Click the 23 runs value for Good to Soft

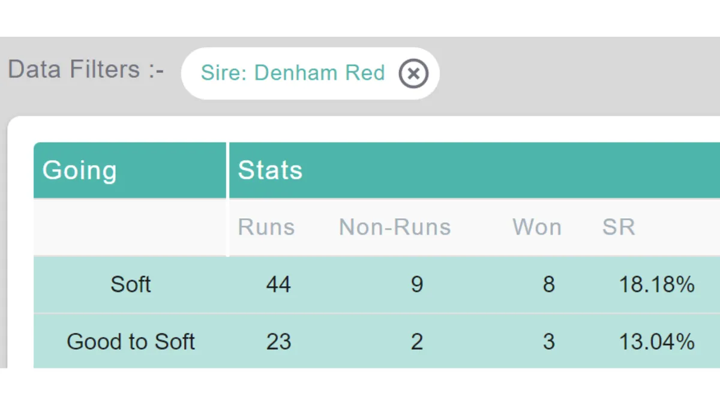[278, 341]
